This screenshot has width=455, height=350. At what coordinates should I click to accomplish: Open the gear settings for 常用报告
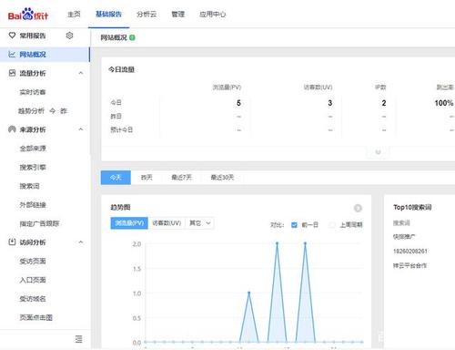coord(69,36)
